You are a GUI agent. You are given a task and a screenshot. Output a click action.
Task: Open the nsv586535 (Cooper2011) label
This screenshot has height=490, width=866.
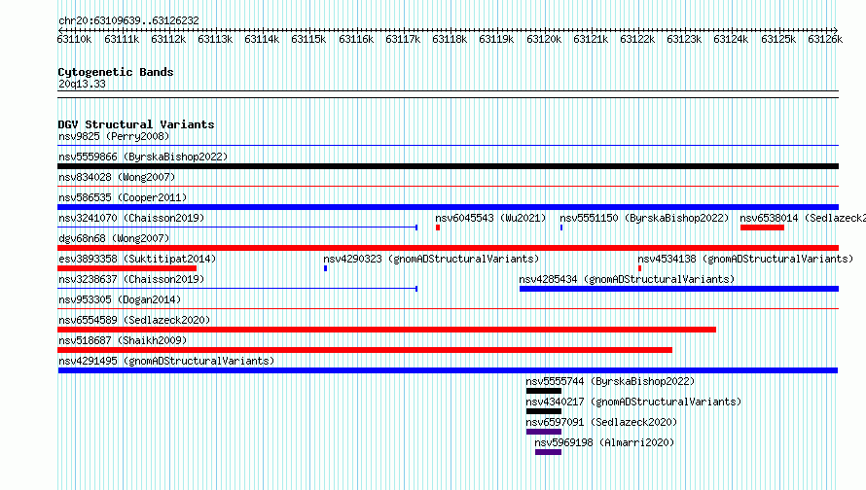pos(123,197)
